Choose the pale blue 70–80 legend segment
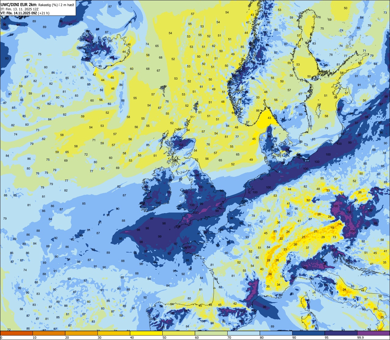The image size is (390, 340). point(243,333)
